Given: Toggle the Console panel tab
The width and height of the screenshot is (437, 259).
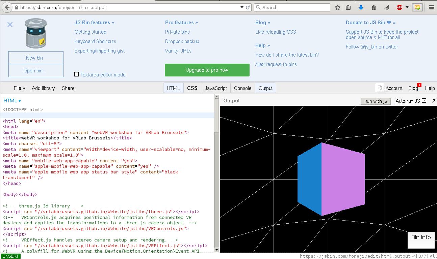Looking at the screenshot, I should pyautogui.click(x=242, y=88).
